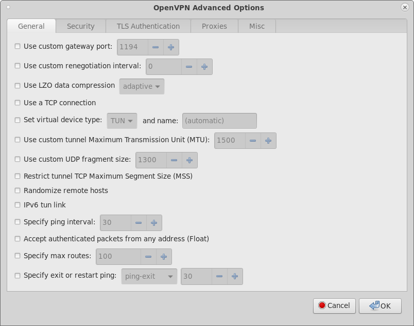Open the Misc tab

click(257, 26)
